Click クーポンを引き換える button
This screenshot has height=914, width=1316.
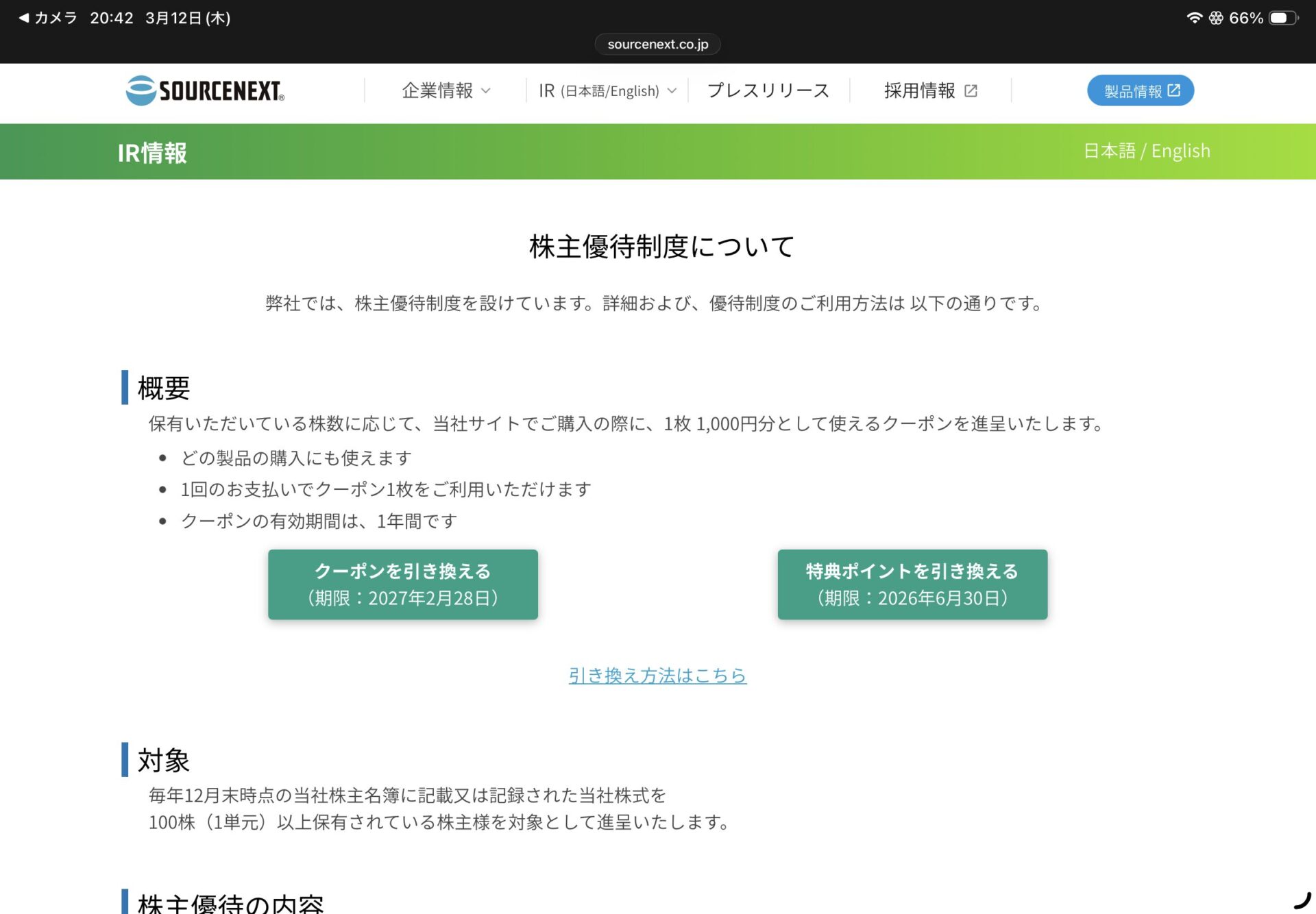pos(403,584)
